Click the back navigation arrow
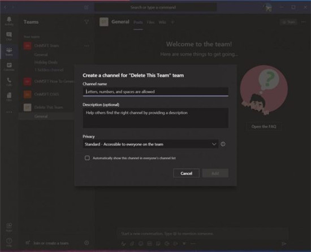This screenshot has width=311, height=252. pyautogui.click(x=6, y=7)
